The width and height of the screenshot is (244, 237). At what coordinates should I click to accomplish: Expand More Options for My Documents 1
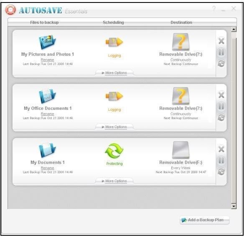coord(114,181)
